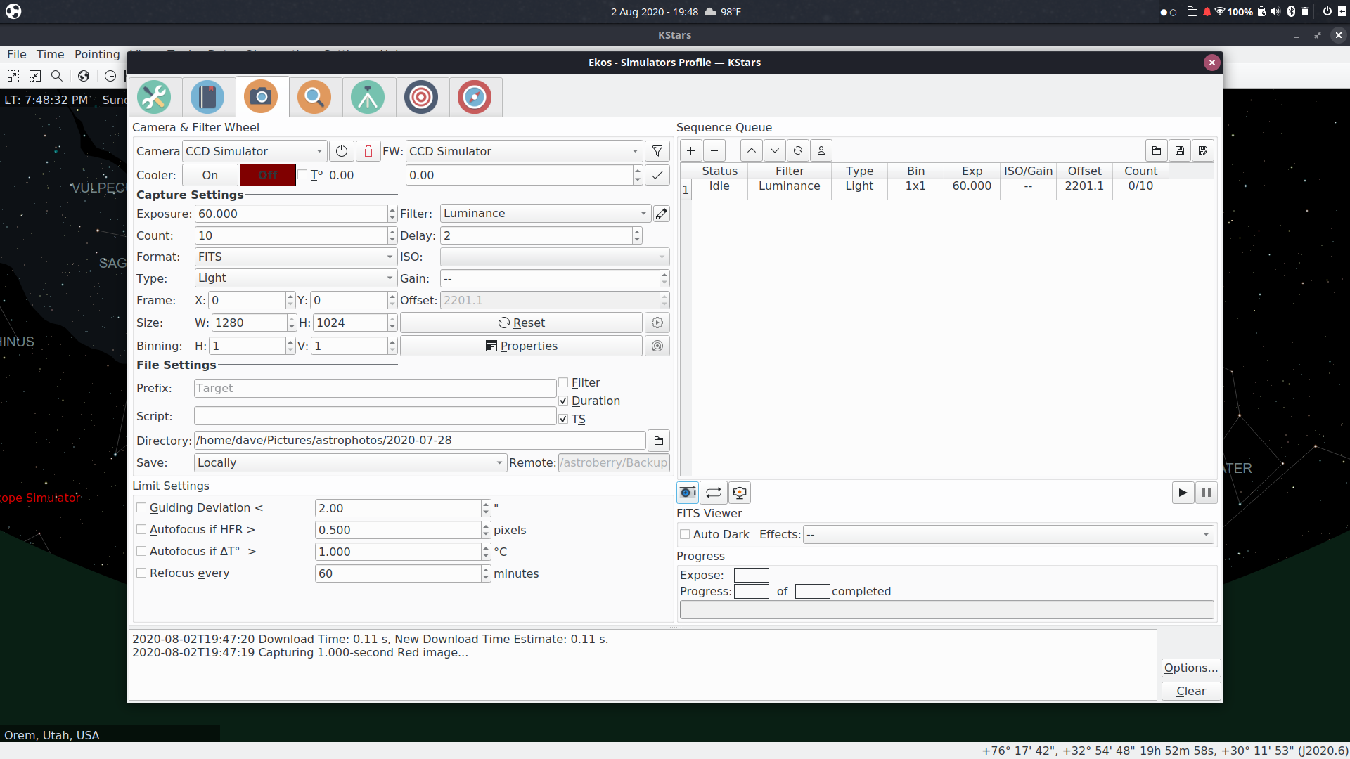The height and width of the screenshot is (759, 1350).
Task: Toggle the T° temperature checkbox
Action: pyautogui.click(x=303, y=174)
